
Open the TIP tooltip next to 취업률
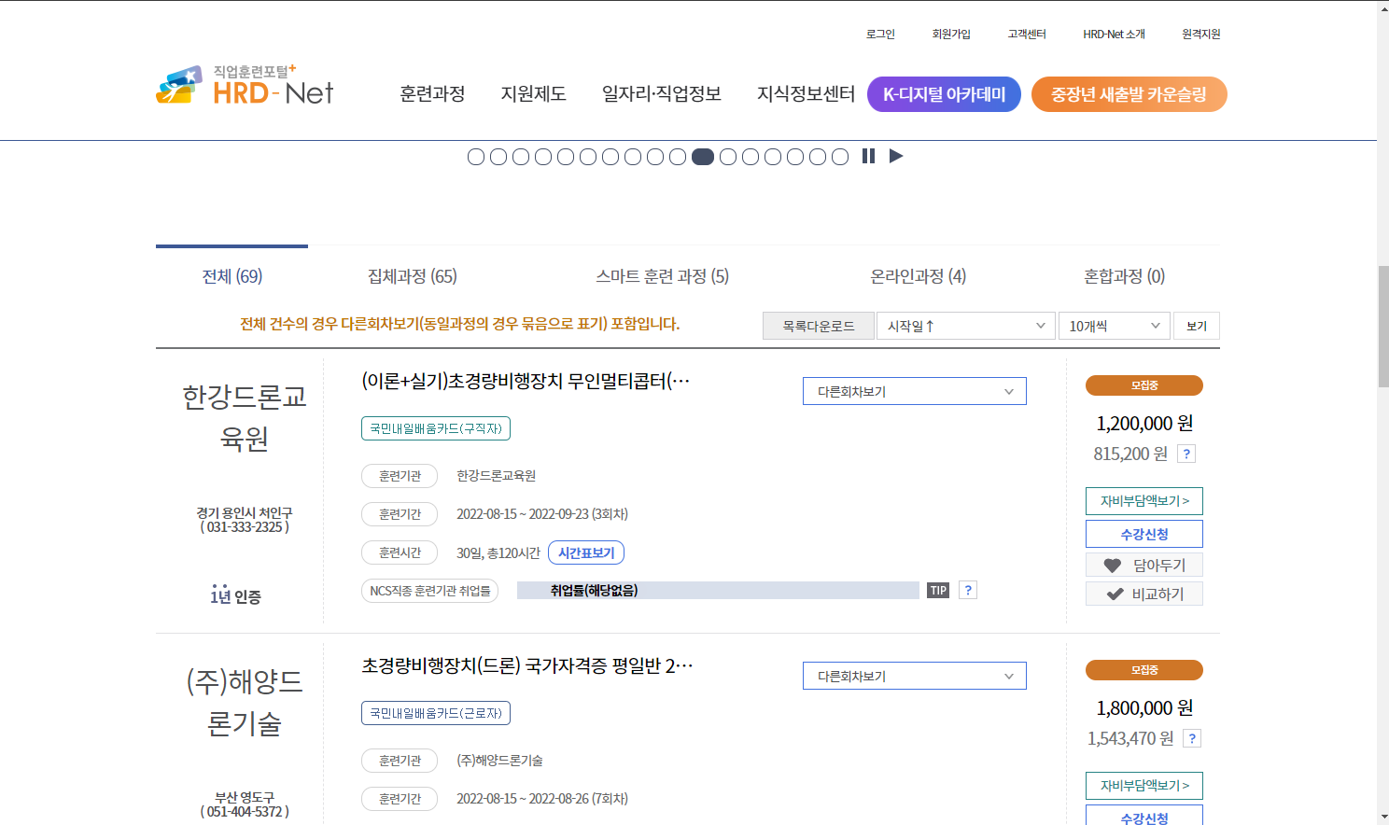[937, 590]
